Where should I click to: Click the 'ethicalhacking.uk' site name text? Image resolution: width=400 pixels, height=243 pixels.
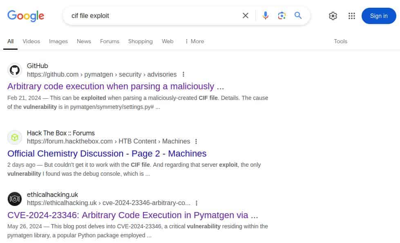point(52,194)
